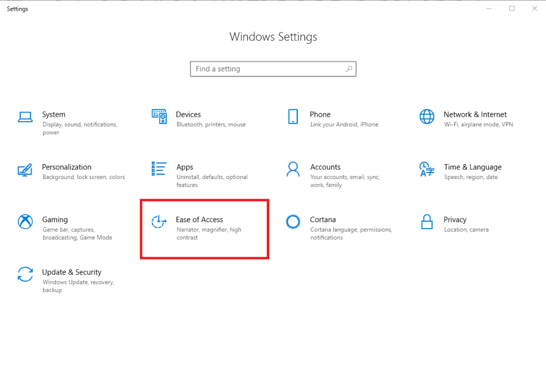Screen dimensions: 546x365
Task: Click the Phone icon
Action: point(293,117)
